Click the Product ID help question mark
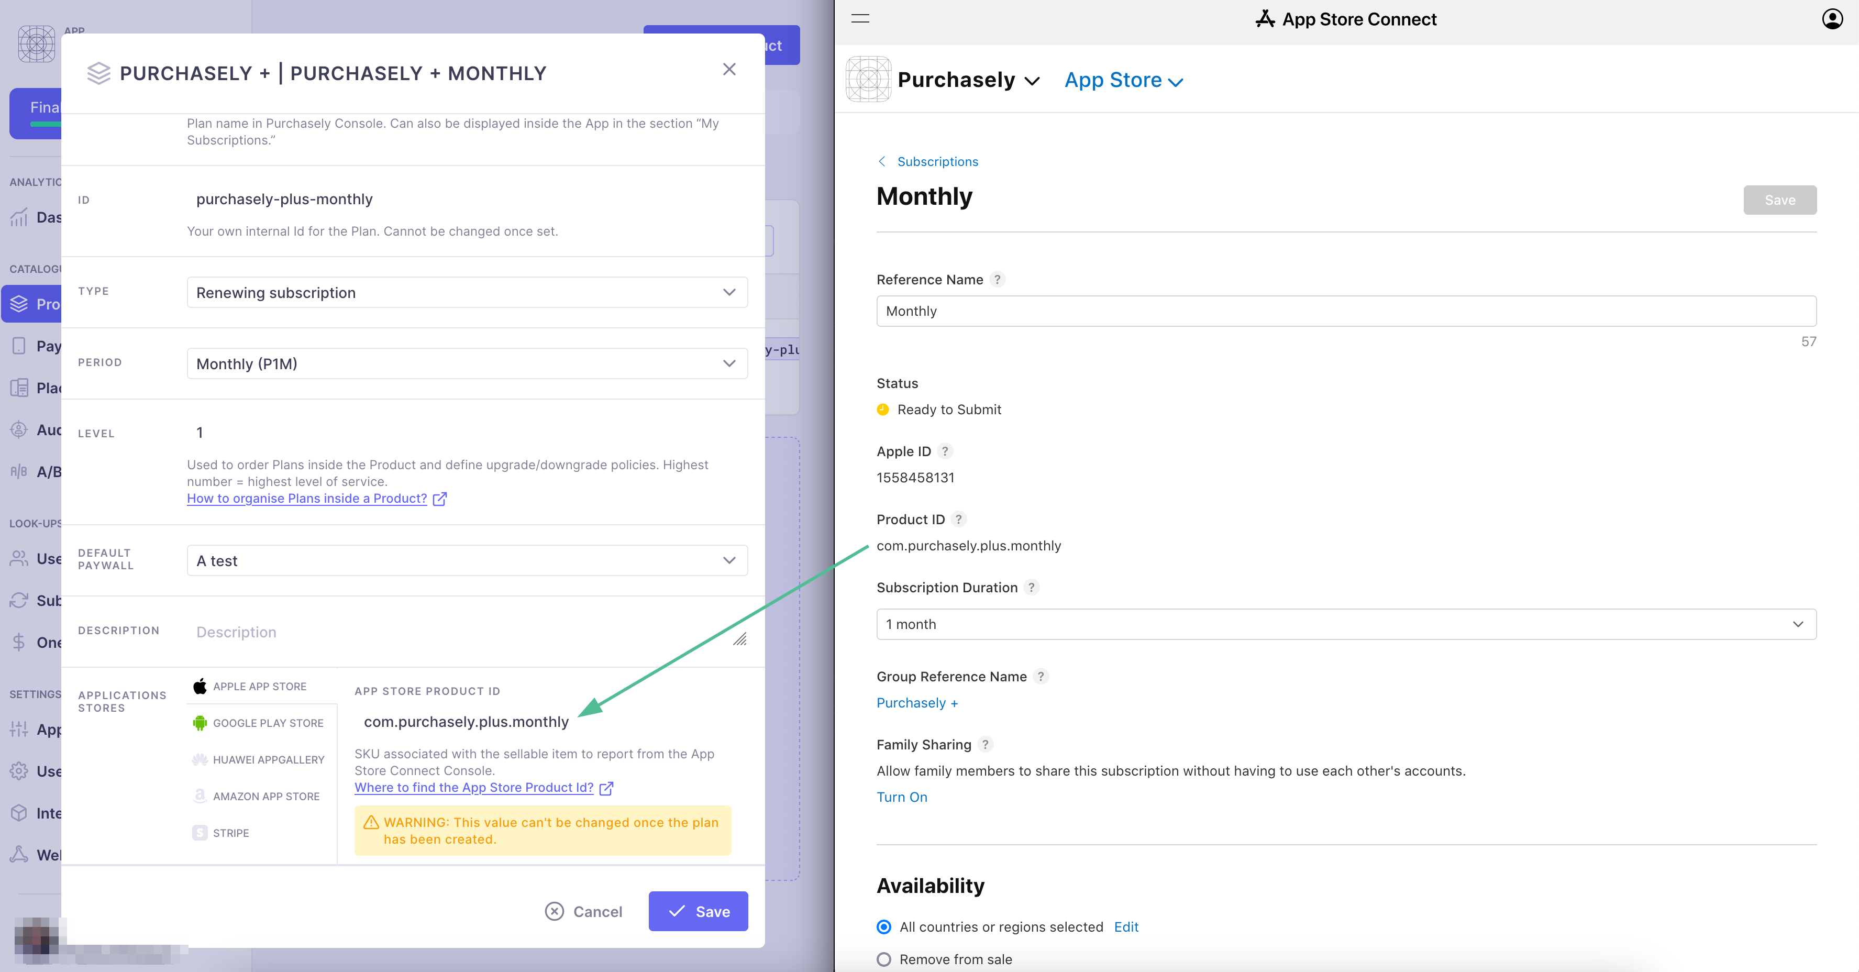This screenshot has height=972, width=1859. tap(958, 520)
